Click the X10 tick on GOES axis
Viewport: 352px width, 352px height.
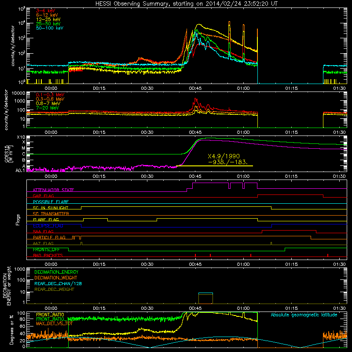[x=21, y=137]
